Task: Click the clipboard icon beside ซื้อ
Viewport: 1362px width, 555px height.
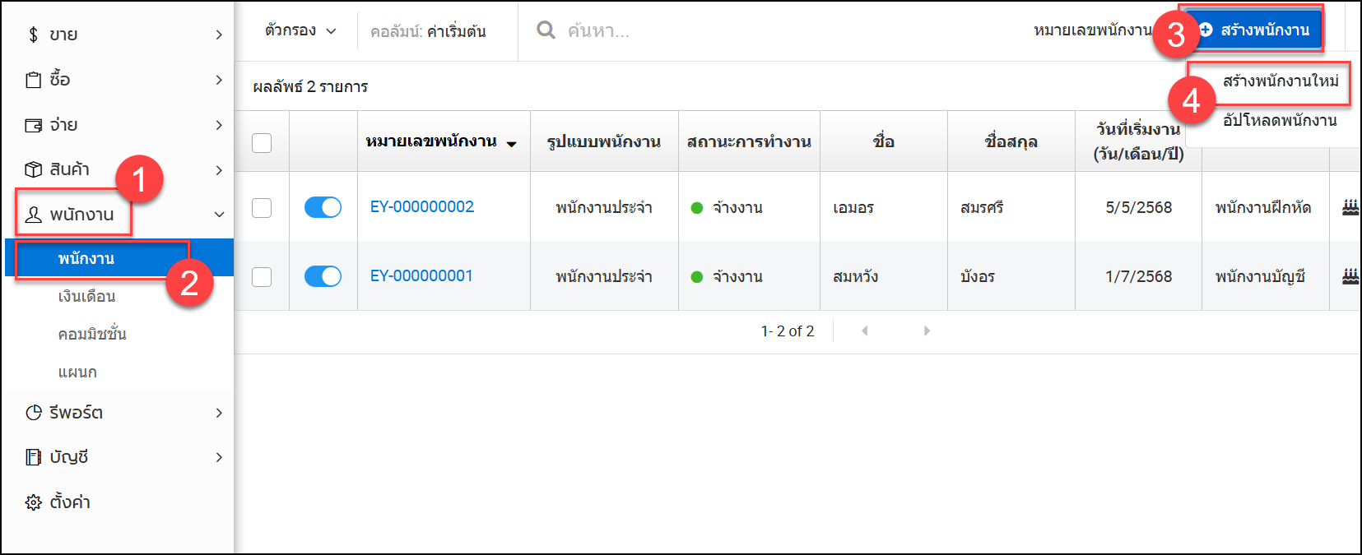Action: 33,80
